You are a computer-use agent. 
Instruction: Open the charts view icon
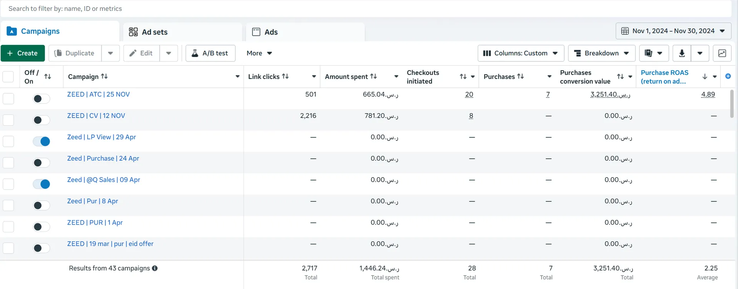722,53
